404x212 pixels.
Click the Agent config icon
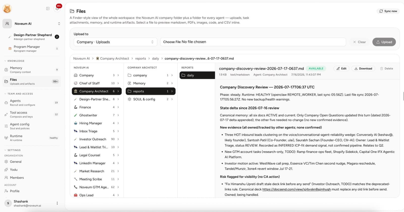(x=6, y=126)
